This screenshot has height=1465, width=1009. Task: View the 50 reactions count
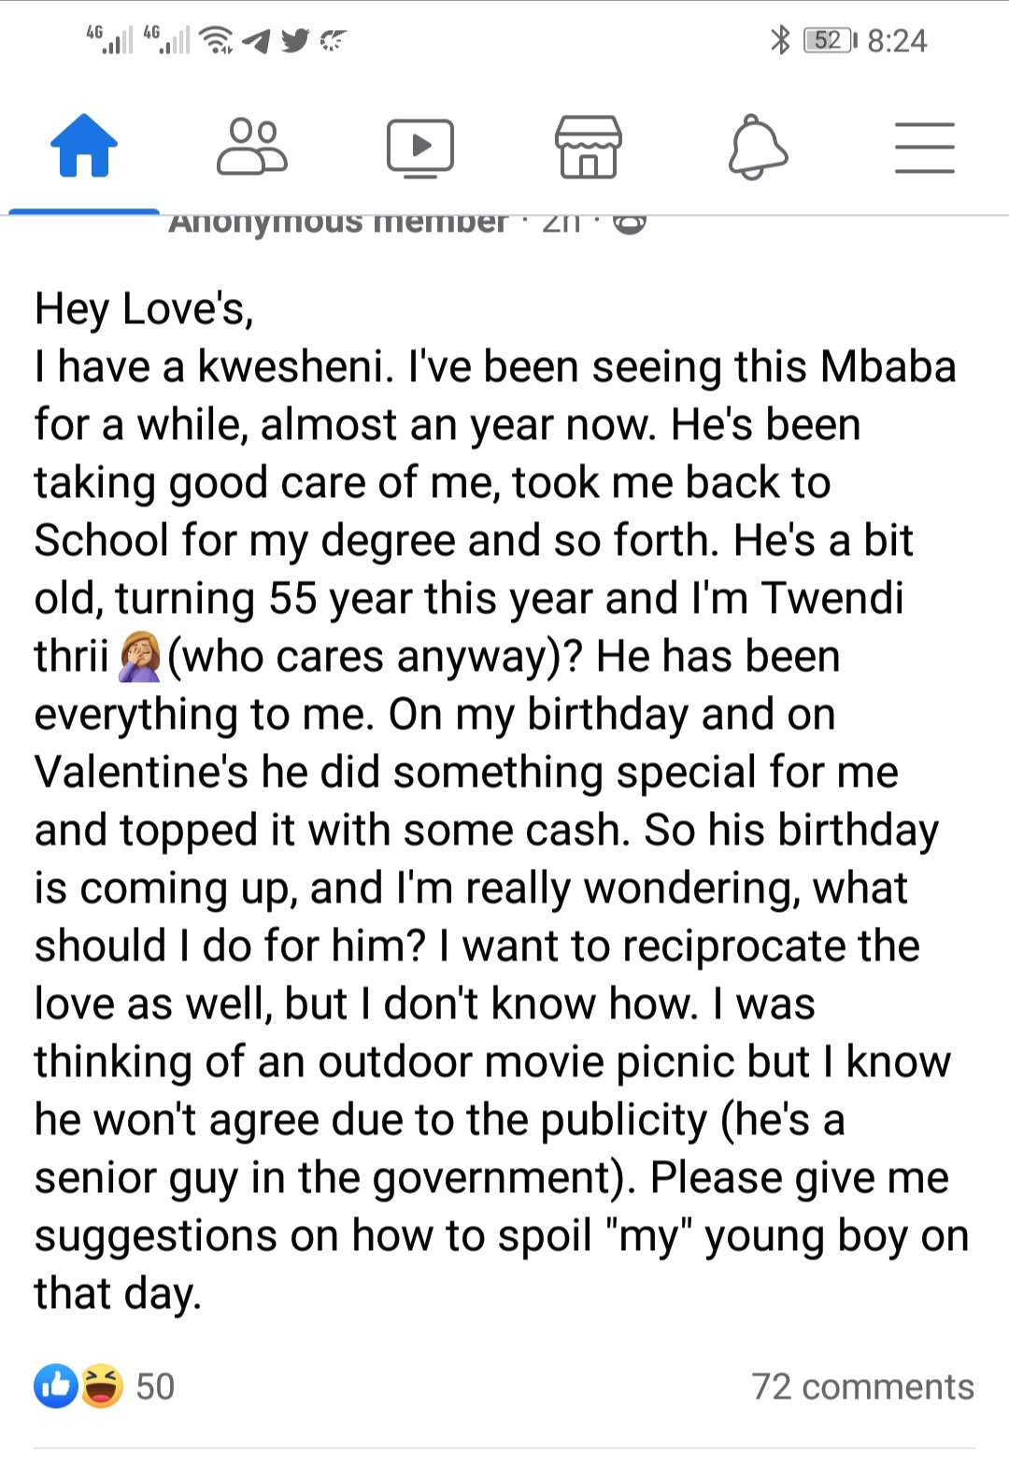155,1387
